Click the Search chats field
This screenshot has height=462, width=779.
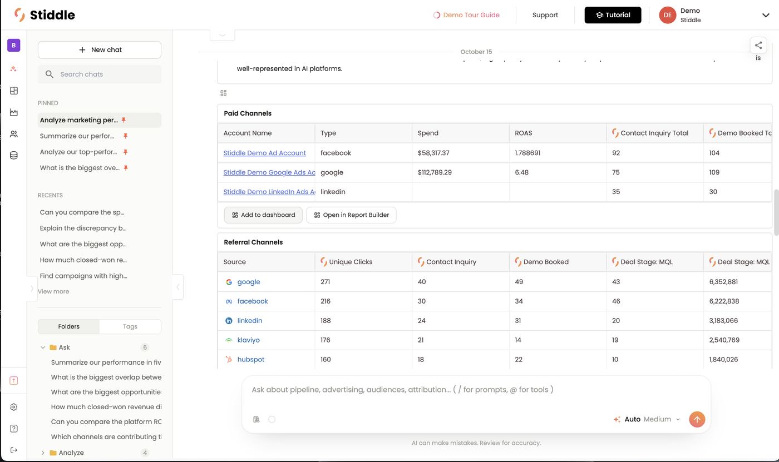100,74
